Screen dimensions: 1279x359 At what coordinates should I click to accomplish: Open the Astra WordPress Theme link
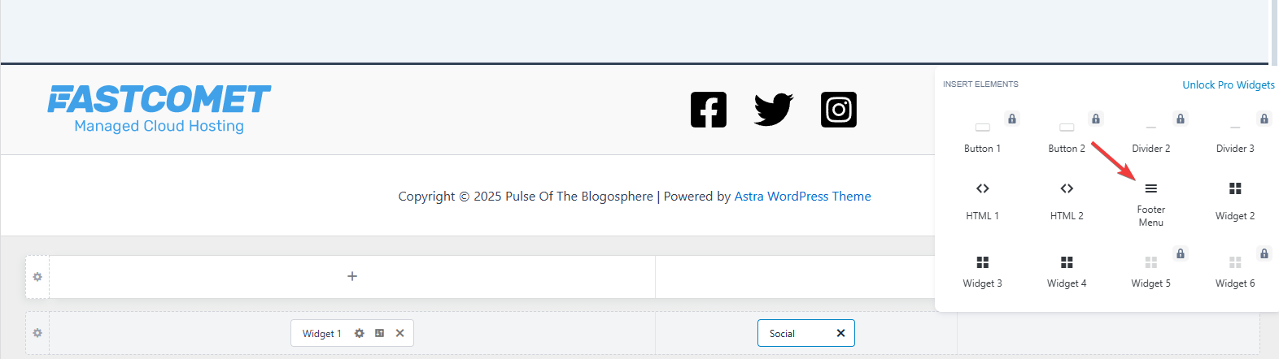pos(802,197)
